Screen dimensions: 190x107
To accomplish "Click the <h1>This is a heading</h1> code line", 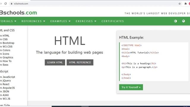I will coord(139,64).
